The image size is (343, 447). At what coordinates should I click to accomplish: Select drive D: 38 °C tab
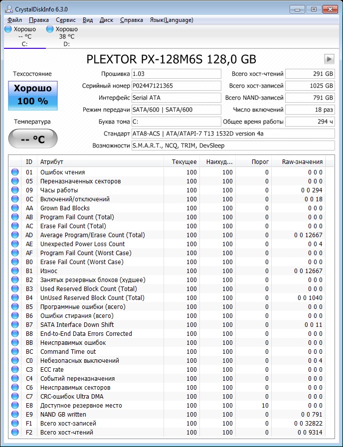66,36
